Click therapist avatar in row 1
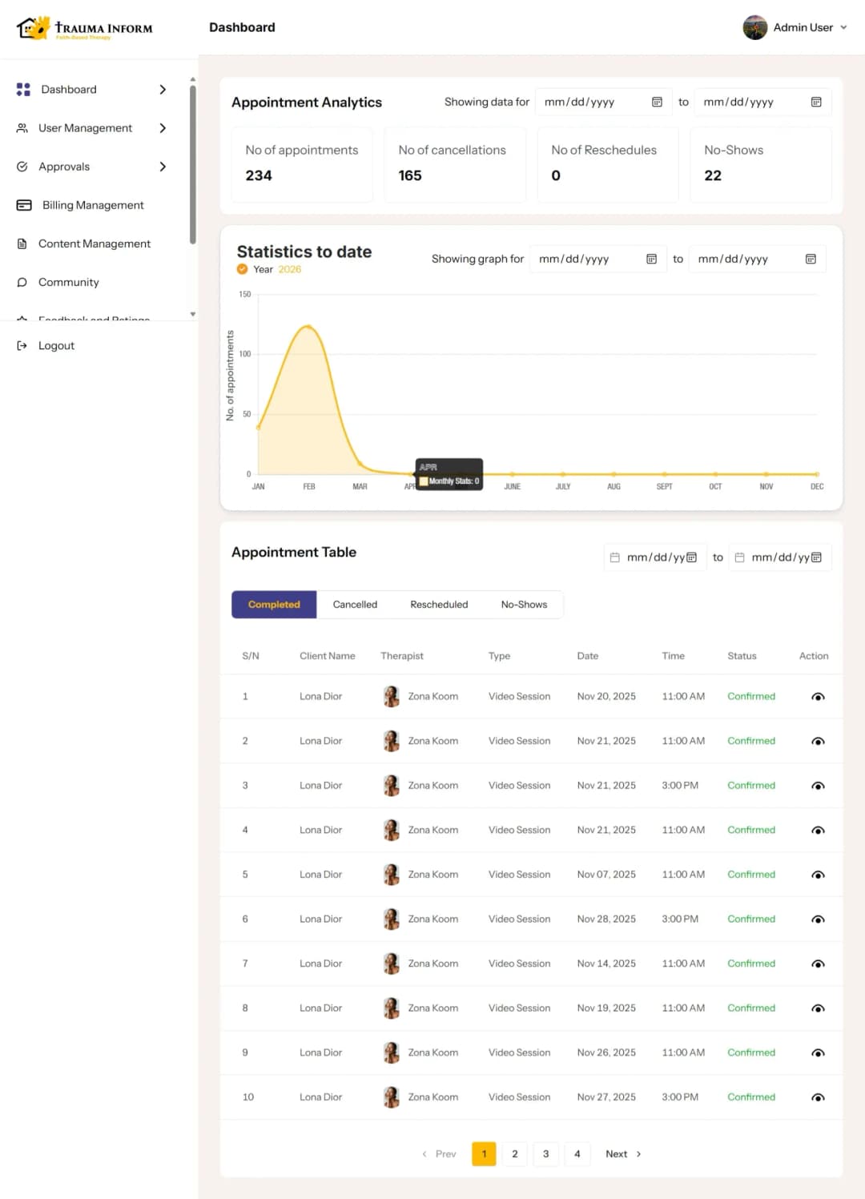Image resolution: width=865 pixels, height=1199 pixels. pyautogui.click(x=391, y=697)
